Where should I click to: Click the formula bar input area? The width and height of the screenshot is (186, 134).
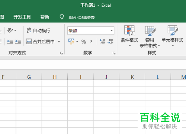tap(93, 65)
